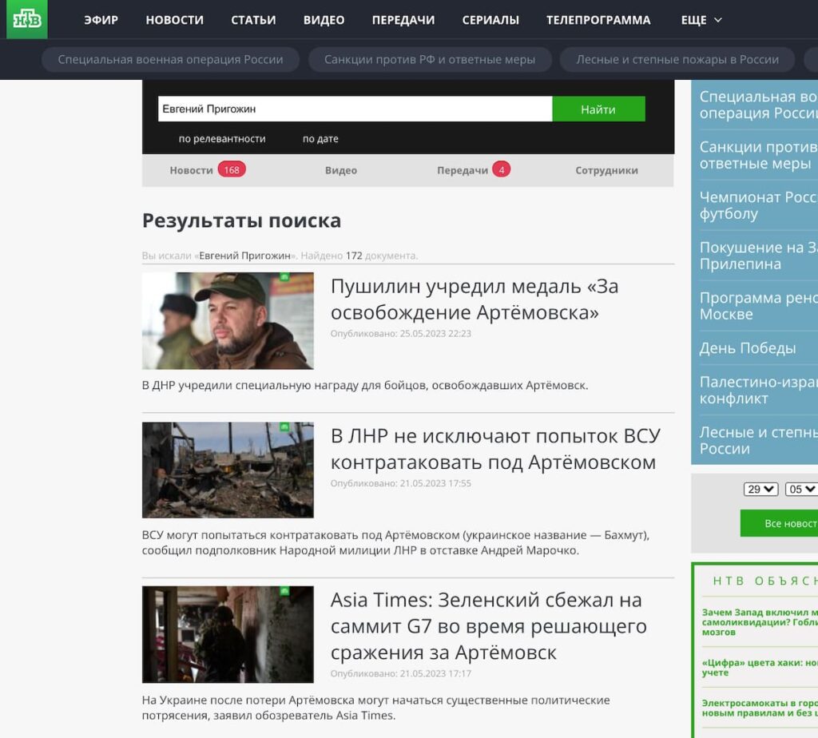Viewport: 818px width, 738px height.
Task: Open the month selector showing 05
Action: [x=801, y=489]
